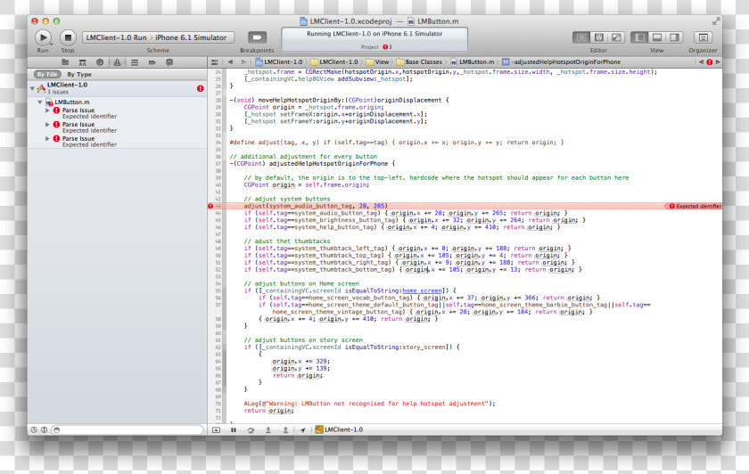Expand the second Parse Issue entry
This screenshot has width=749, height=474.
tap(47, 125)
